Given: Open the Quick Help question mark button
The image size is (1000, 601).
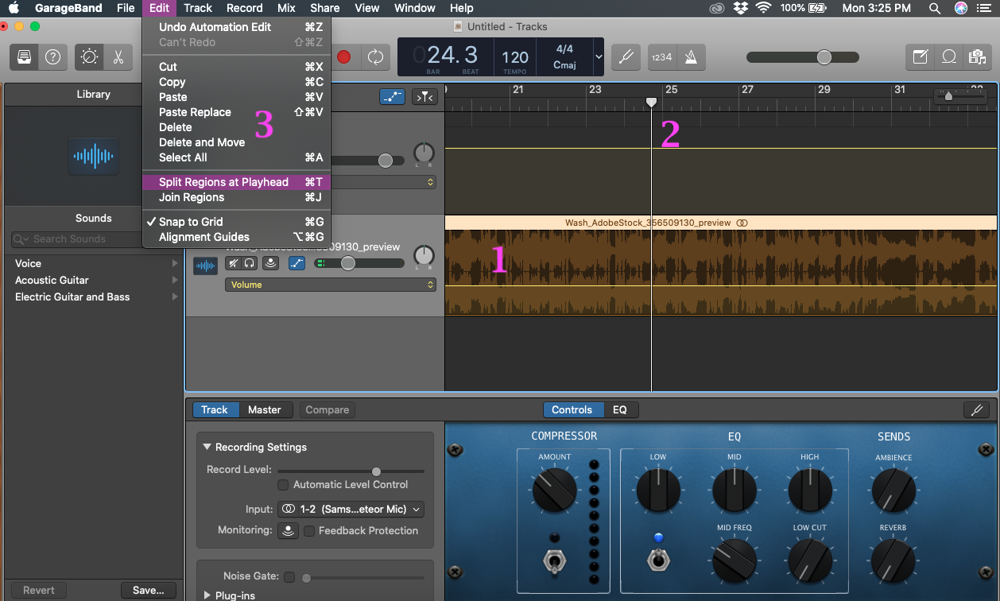Looking at the screenshot, I should 53,57.
